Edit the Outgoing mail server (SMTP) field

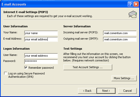pyautogui.click(x=120, y=39)
